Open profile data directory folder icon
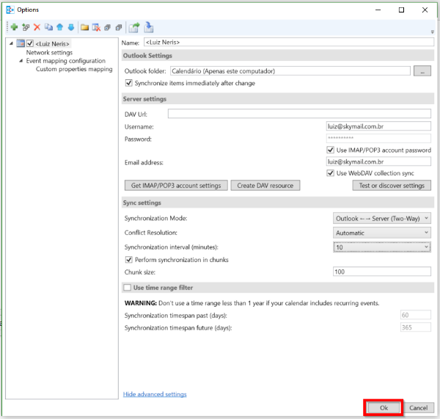 click(x=84, y=27)
